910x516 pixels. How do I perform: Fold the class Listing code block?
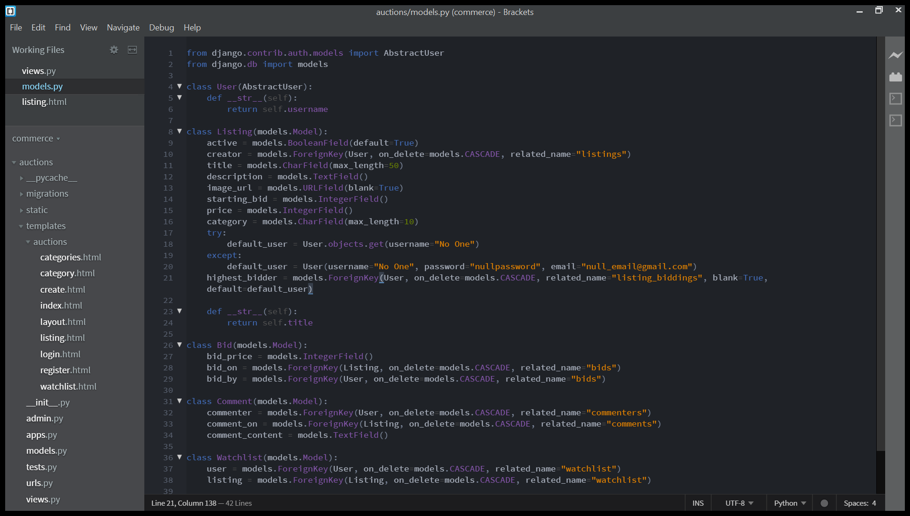click(x=179, y=132)
